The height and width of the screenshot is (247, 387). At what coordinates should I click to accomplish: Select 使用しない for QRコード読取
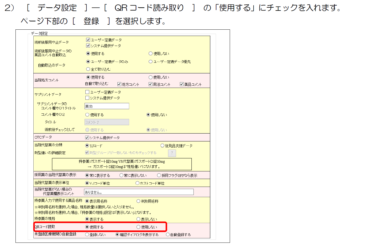(138, 227)
